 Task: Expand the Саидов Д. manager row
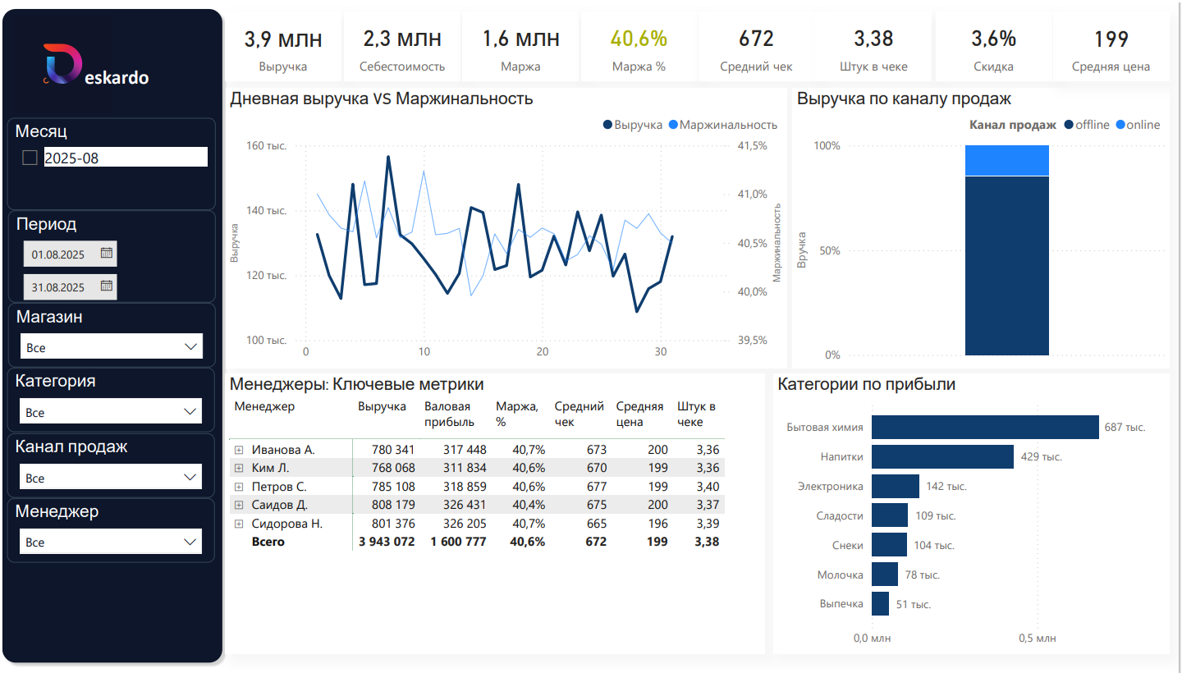click(x=239, y=505)
